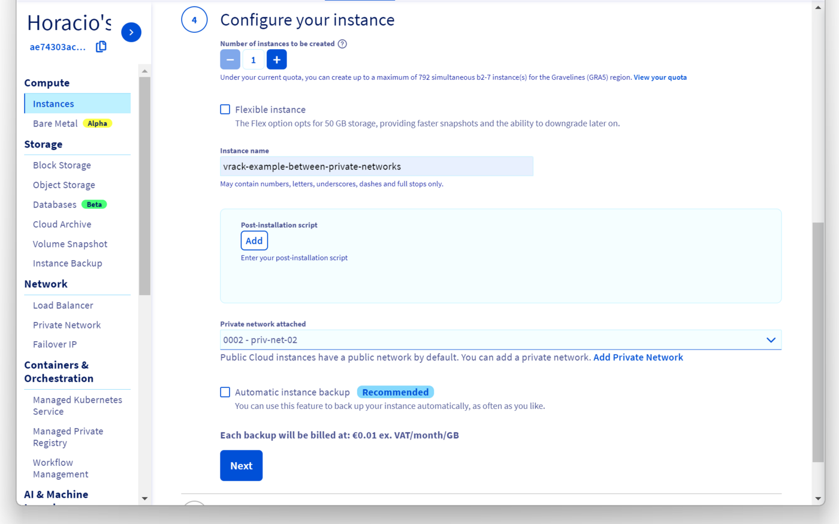Open Managed Kubernetes Service in the sidebar
Image resolution: width=839 pixels, height=524 pixels.
77,405
